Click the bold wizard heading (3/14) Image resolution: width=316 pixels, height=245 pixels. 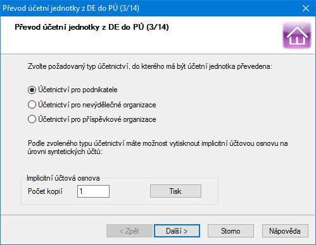pos(92,27)
